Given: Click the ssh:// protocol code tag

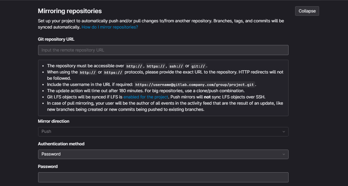Looking at the screenshot, I should [x=176, y=66].
